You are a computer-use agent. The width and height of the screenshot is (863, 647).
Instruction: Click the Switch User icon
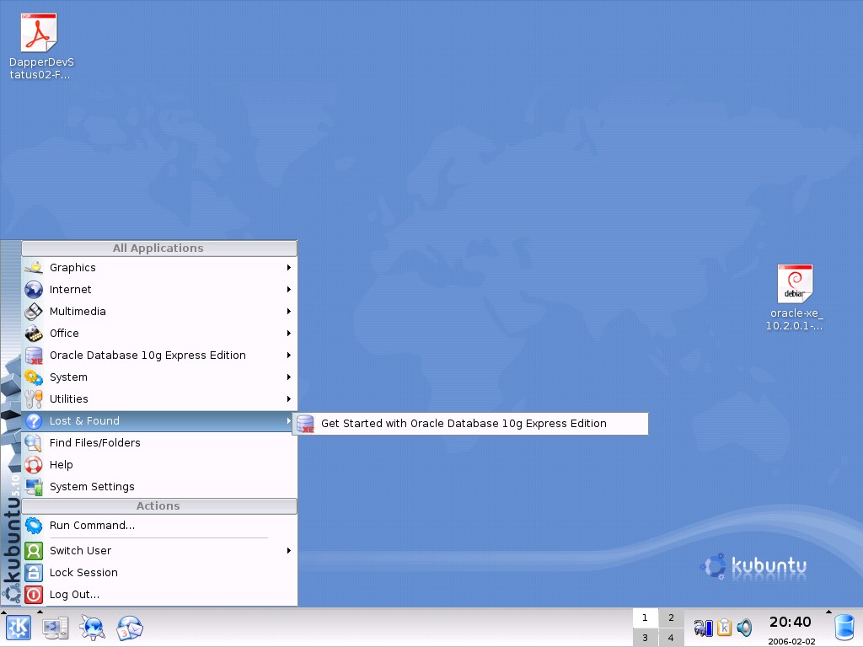click(x=34, y=551)
